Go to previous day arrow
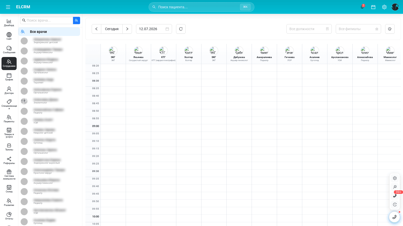Image resolution: width=403 pixels, height=226 pixels. pyautogui.click(x=96, y=29)
